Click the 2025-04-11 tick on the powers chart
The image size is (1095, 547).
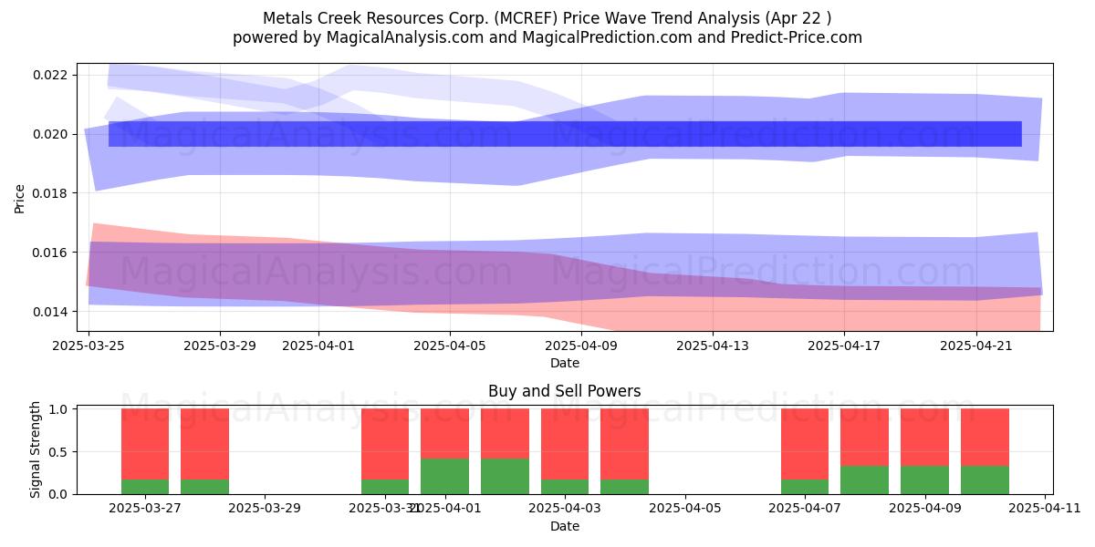[x=1045, y=509]
